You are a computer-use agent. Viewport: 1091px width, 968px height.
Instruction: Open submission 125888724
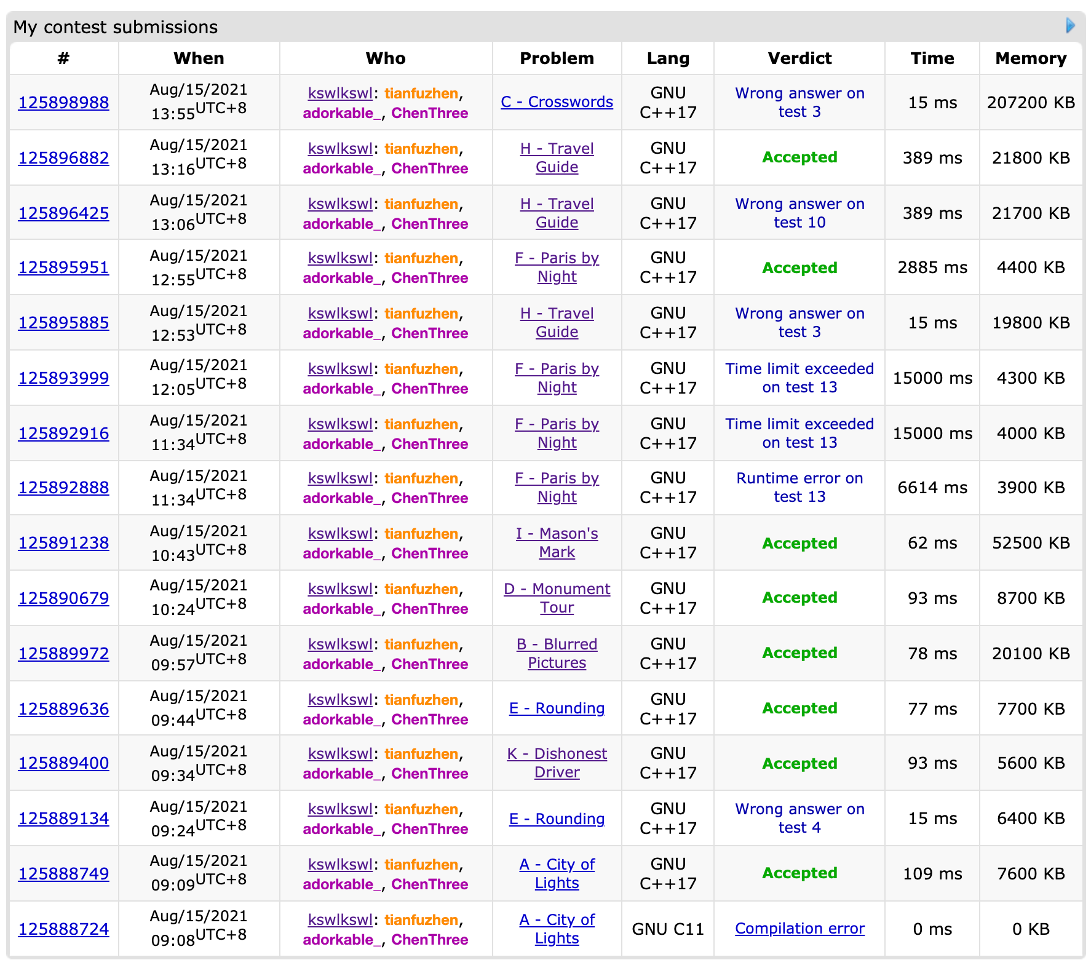(63, 929)
